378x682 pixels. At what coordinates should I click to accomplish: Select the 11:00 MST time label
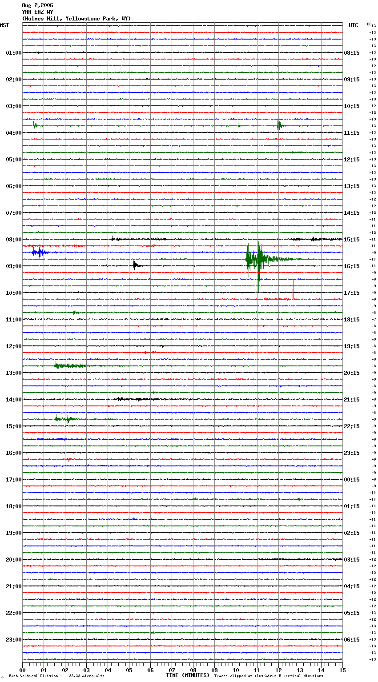point(14,320)
